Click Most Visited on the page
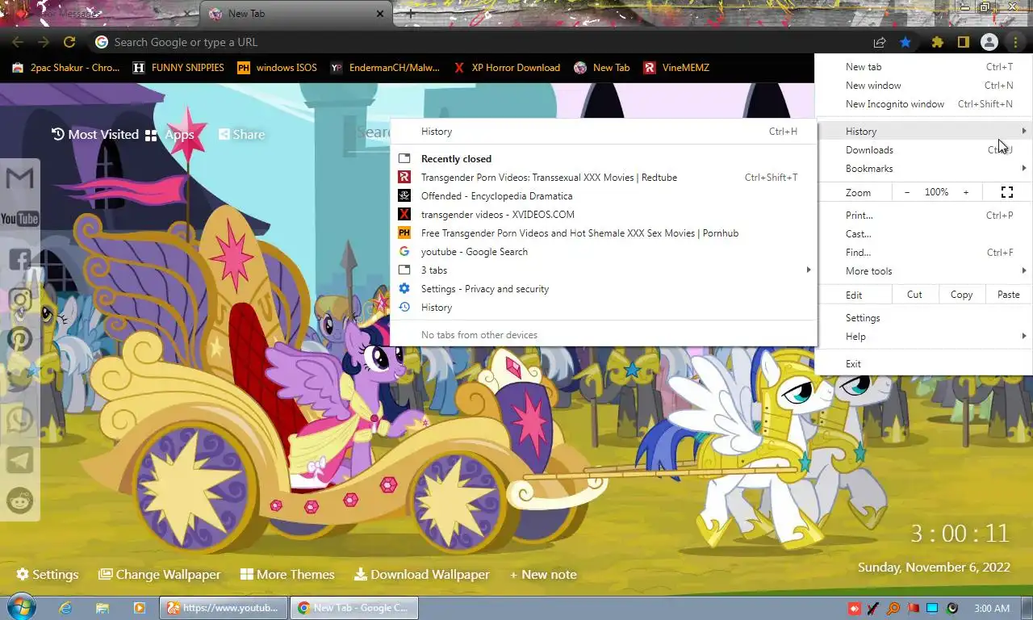 (95, 135)
